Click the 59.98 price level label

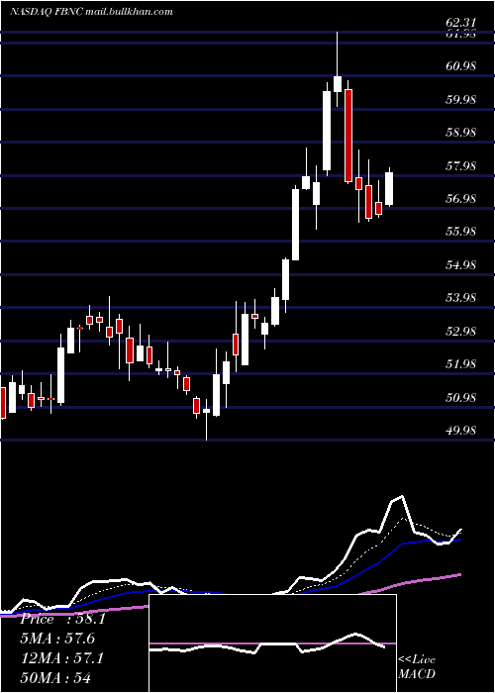pos(461,99)
